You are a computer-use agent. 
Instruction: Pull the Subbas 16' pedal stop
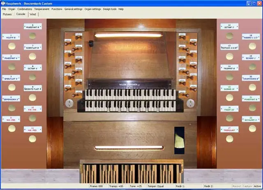click(229, 97)
